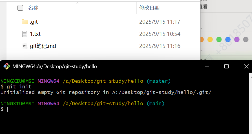The height and width of the screenshot is (134, 252).
Task: Open the Git Bash logo window menu
Action: click(x=6, y=66)
